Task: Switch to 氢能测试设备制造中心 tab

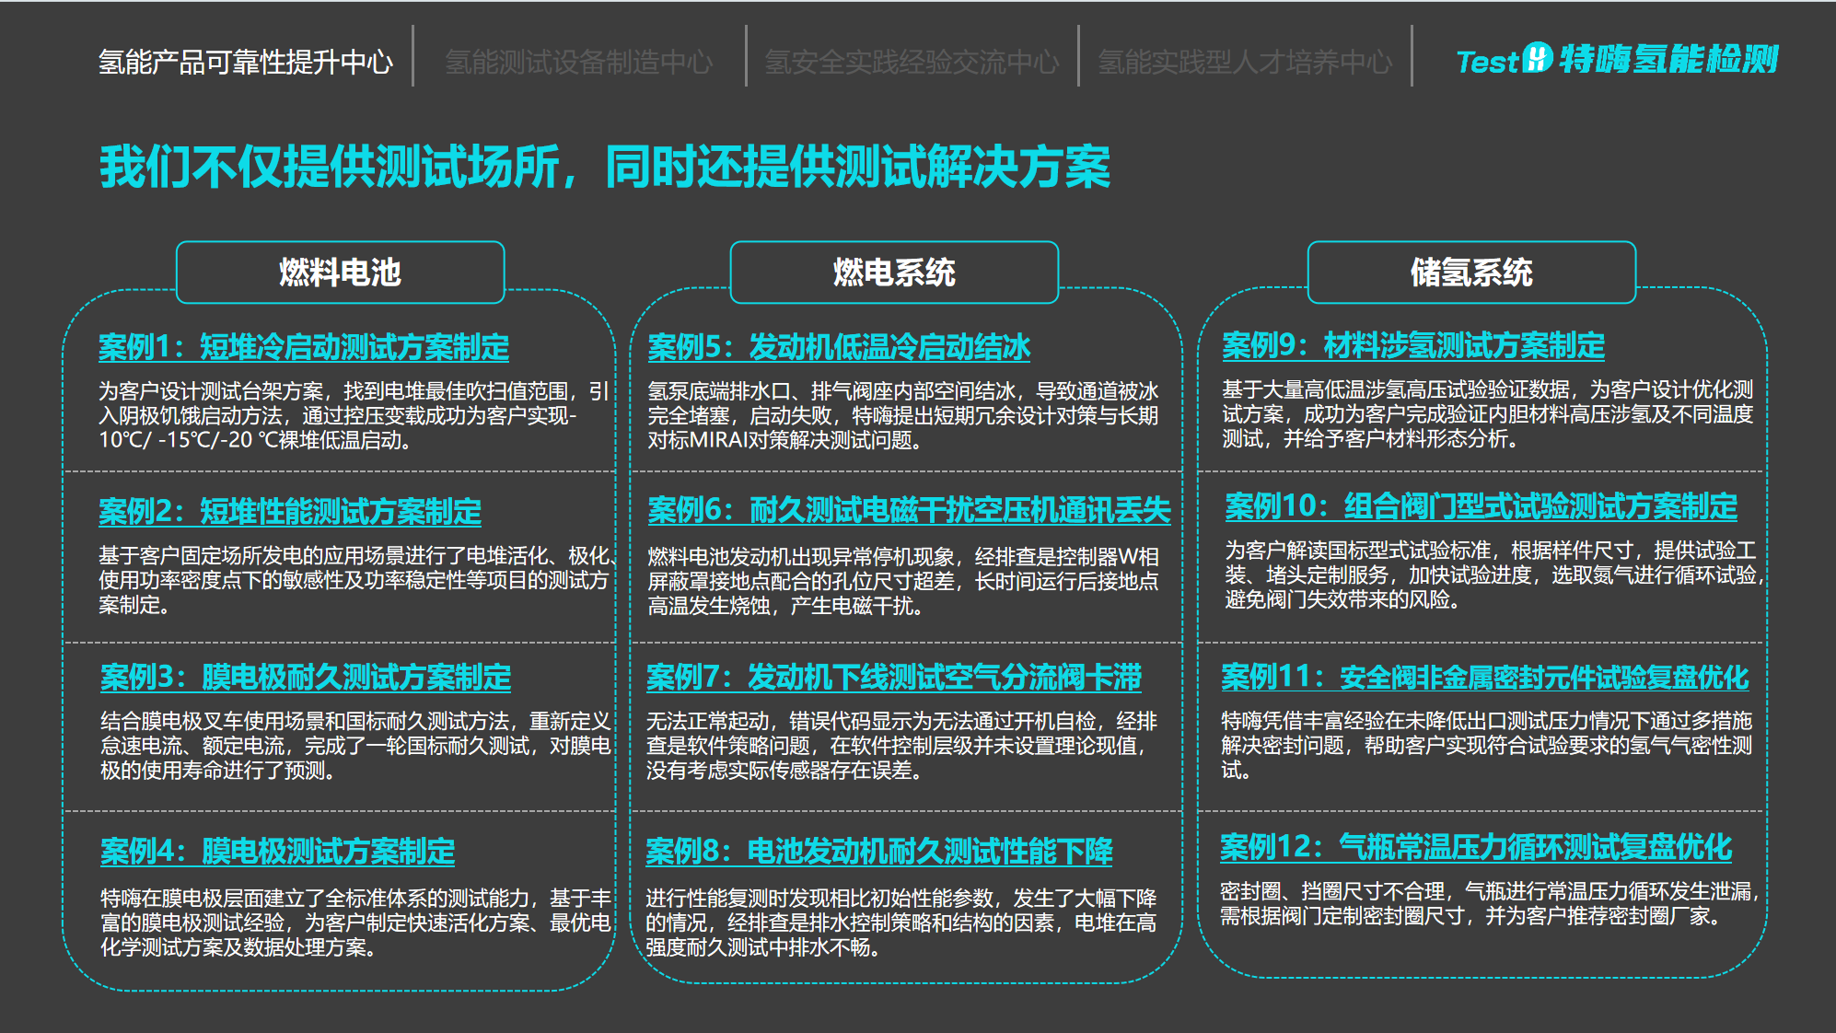Action: [578, 62]
